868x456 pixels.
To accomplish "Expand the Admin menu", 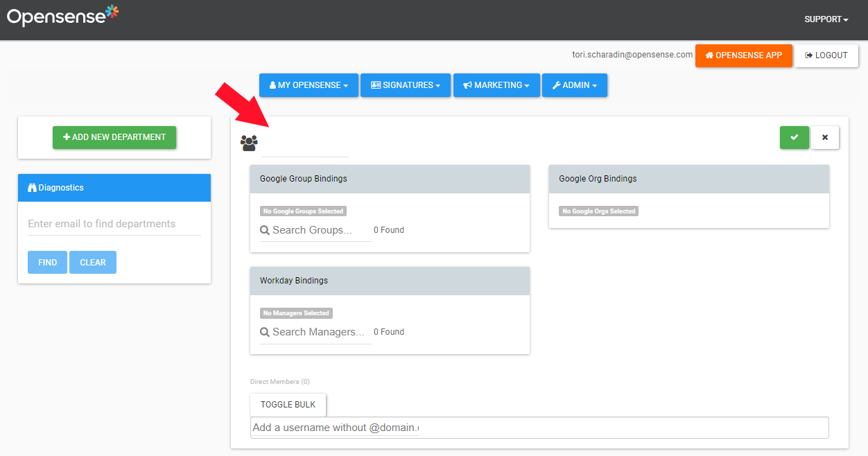I will point(575,85).
